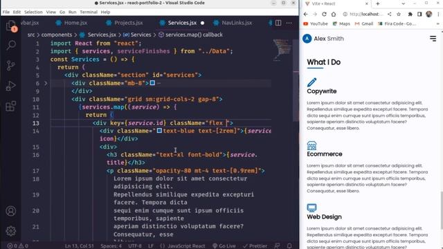Viewport: 443px width, 249px height.
Task: Open the Gmail bookmark
Action: click(x=364, y=24)
